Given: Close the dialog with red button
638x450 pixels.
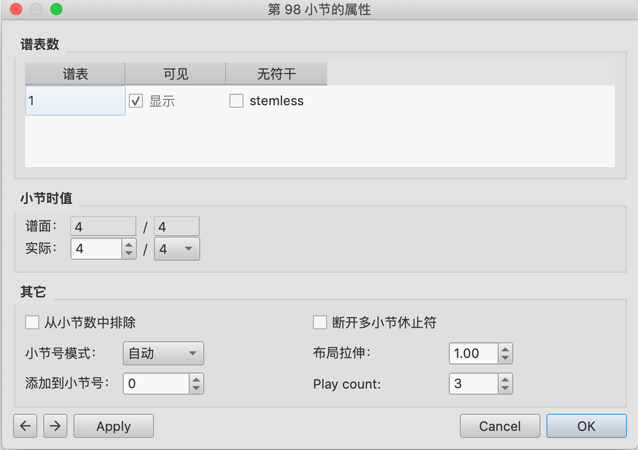Looking at the screenshot, I should click(x=16, y=9).
